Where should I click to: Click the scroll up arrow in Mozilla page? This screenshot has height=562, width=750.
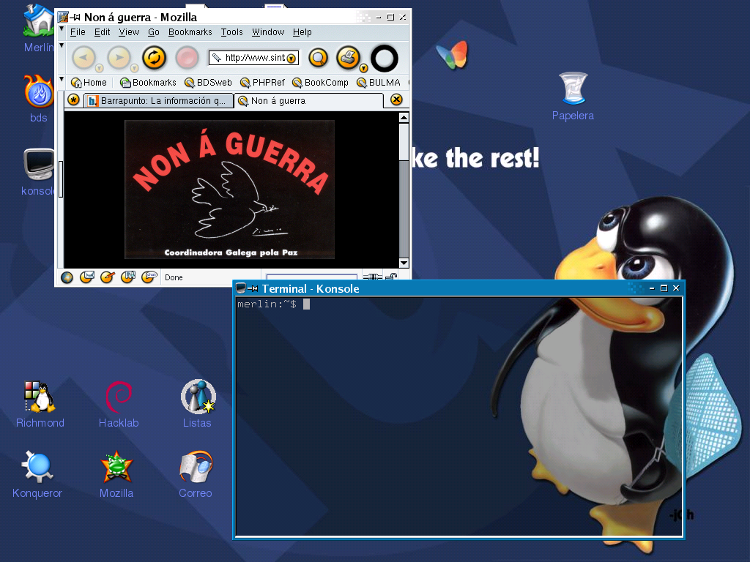[x=404, y=118]
